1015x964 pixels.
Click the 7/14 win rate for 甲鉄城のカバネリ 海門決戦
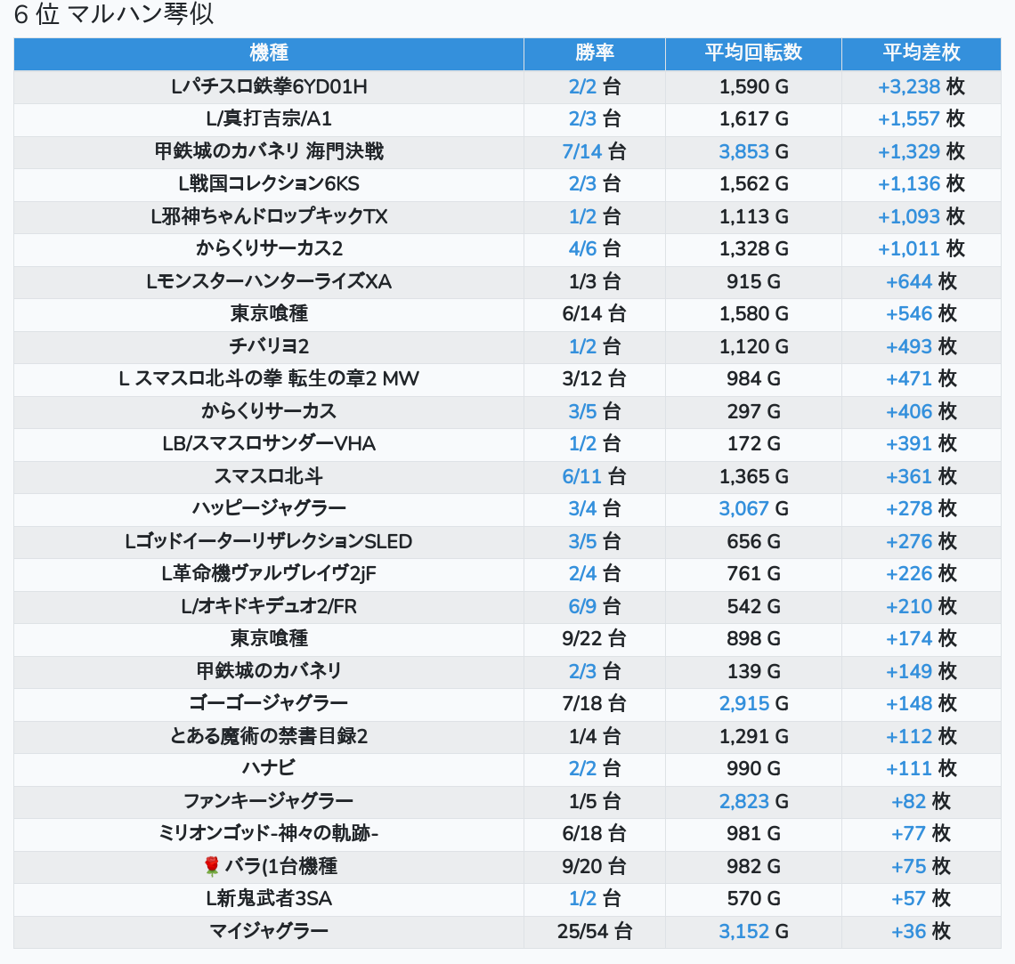click(582, 151)
